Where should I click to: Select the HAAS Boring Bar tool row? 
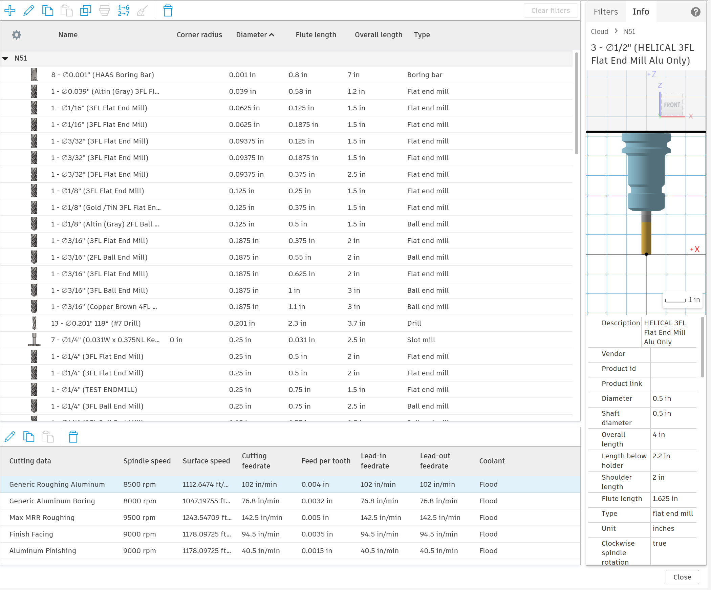102,75
